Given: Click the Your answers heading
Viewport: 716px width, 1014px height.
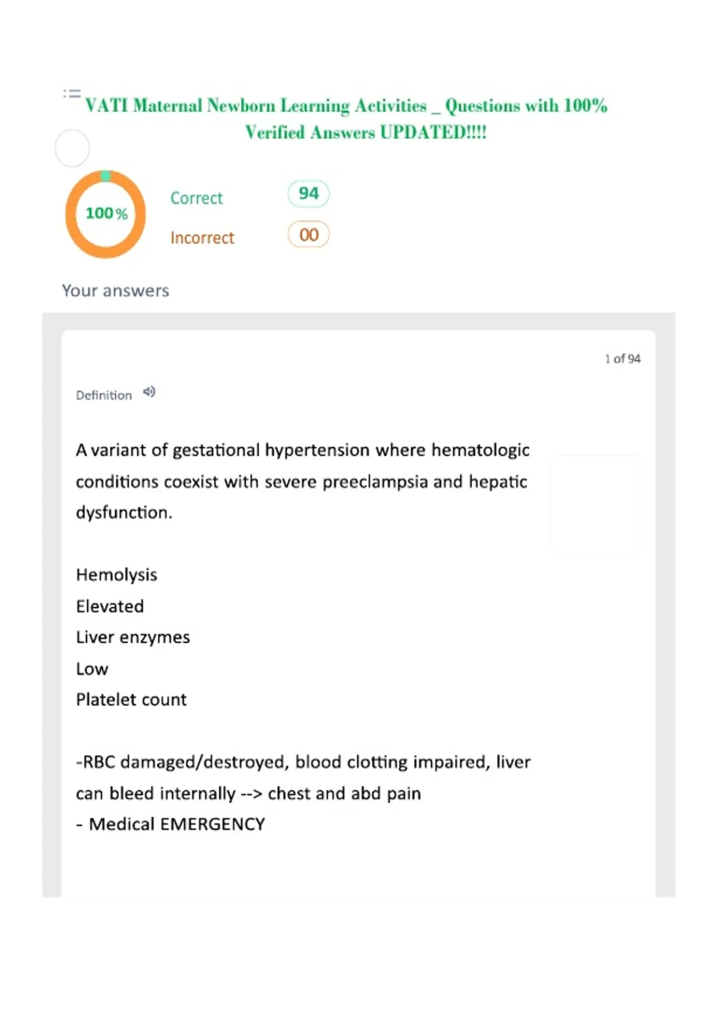Looking at the screenshot, I should [116, 290].
